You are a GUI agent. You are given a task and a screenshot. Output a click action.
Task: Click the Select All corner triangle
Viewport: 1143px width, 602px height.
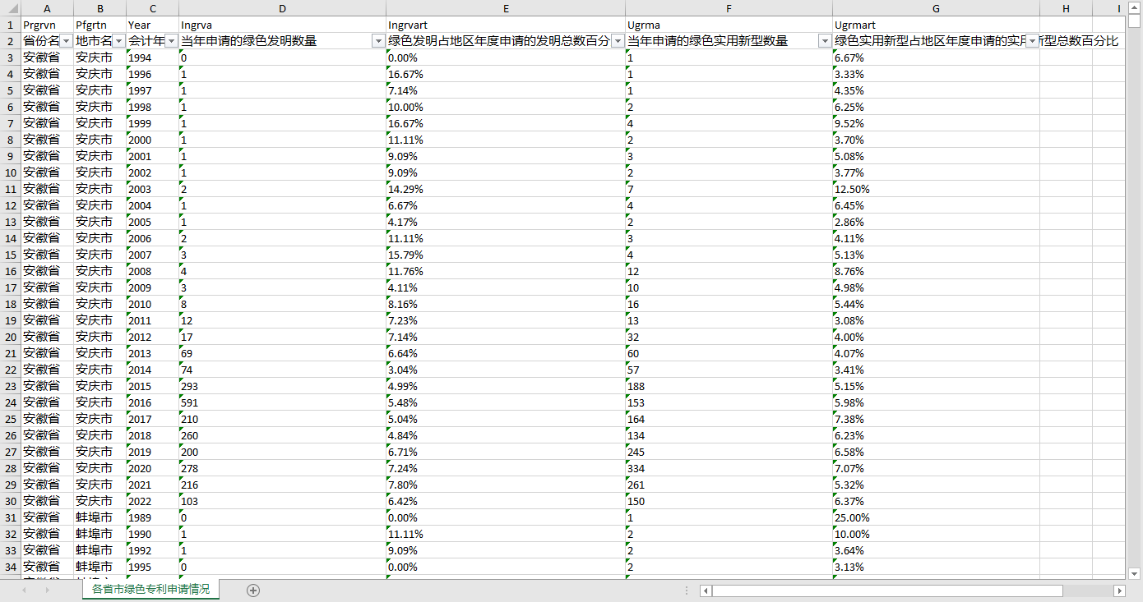[11, 8]
